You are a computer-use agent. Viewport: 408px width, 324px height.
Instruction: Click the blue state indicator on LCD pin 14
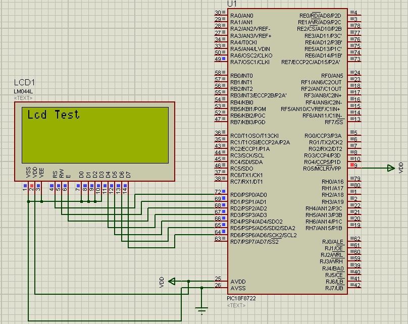pos(125,186)
